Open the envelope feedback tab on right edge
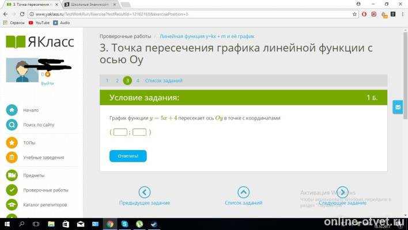This screenshot has height=230, width=408. (398, 107)
